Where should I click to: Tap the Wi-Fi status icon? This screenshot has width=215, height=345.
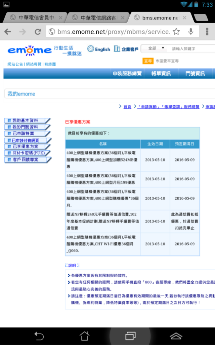(x=184, y=4)
